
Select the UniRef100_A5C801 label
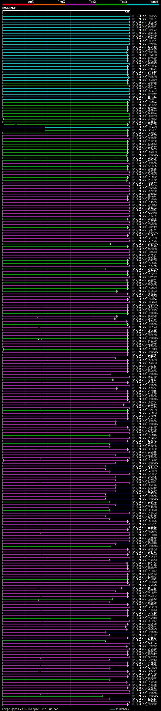click(x=144, y=27)
